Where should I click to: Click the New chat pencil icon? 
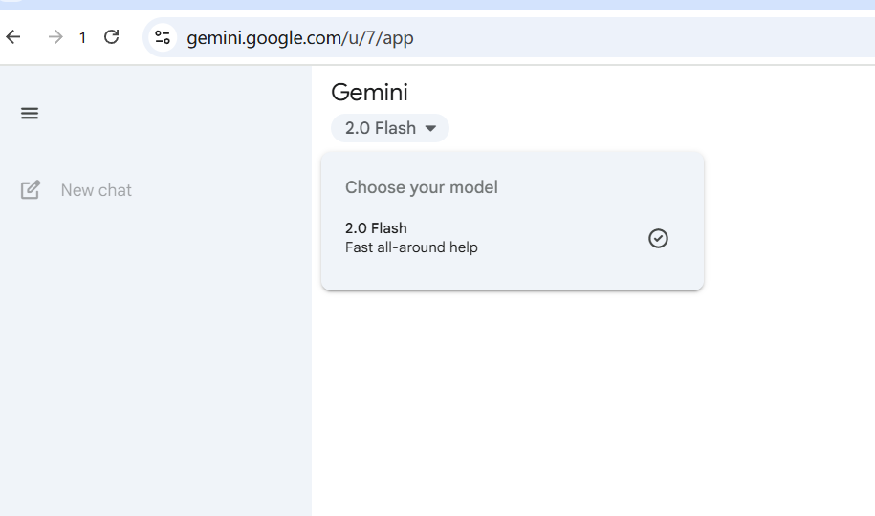point(31,189)
